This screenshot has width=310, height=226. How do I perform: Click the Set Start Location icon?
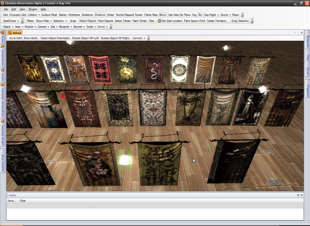click(x=159, y=21)
